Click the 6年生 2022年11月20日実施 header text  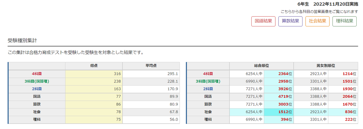point(328,4)
